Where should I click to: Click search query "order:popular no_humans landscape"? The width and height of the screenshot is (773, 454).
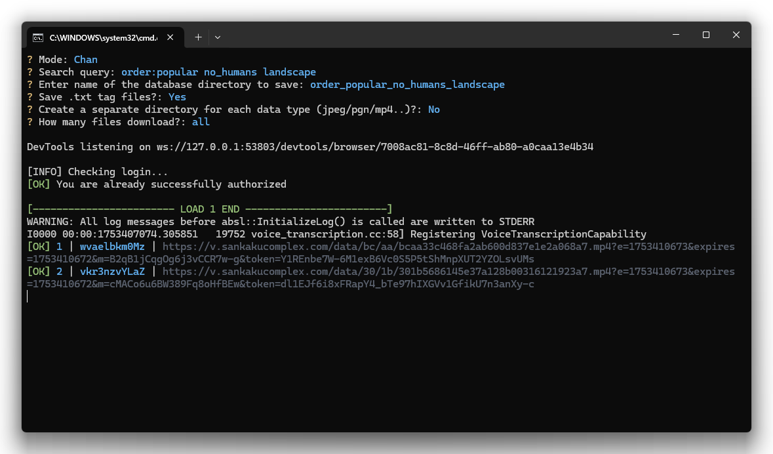point(218,72)
